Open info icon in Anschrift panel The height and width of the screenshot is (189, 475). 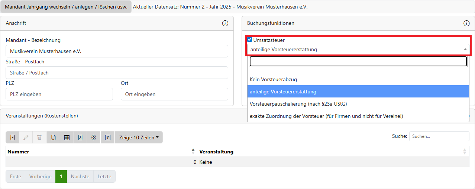pyautogui.click(x=225, y=23)
